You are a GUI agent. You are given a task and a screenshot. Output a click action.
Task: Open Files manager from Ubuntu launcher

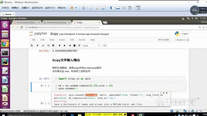click(5, 34)
